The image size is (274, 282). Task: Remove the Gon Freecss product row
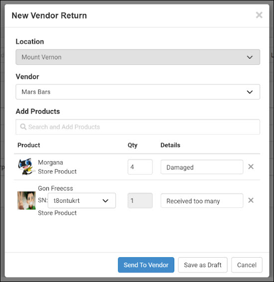[251, 200]
